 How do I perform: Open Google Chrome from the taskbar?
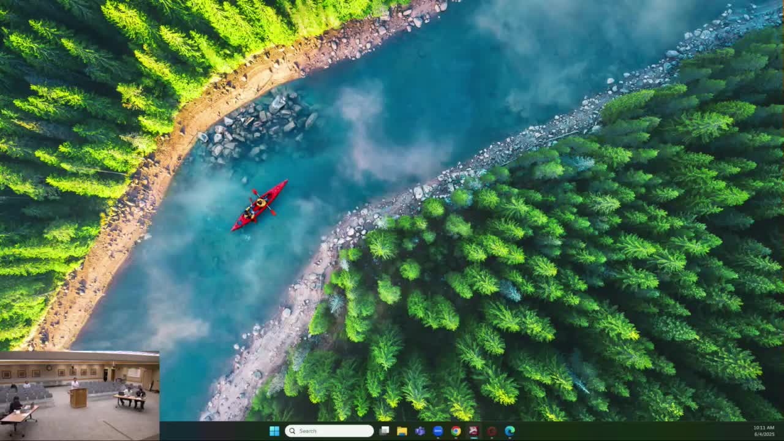coord(456,431)
